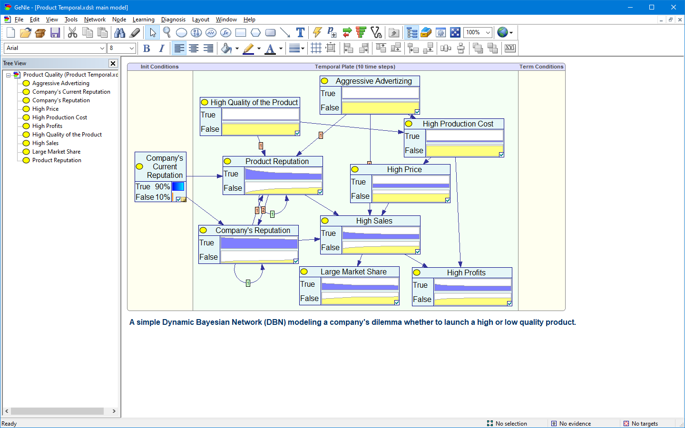This screenshot has height=428, width=685.
Task: Click the No targets status bar entry
Action: click(640, 423)
